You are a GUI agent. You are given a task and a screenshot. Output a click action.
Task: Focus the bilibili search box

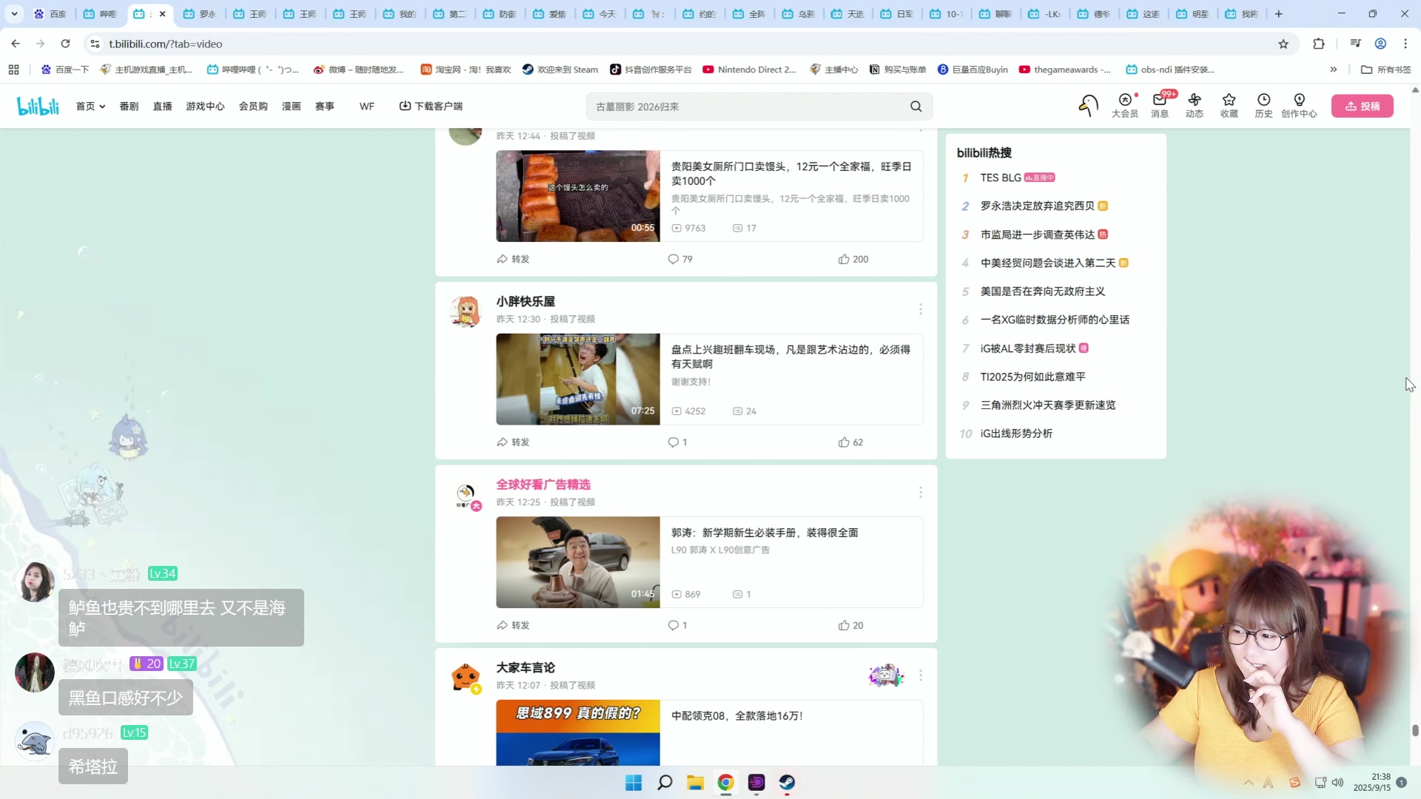[748, 107]
